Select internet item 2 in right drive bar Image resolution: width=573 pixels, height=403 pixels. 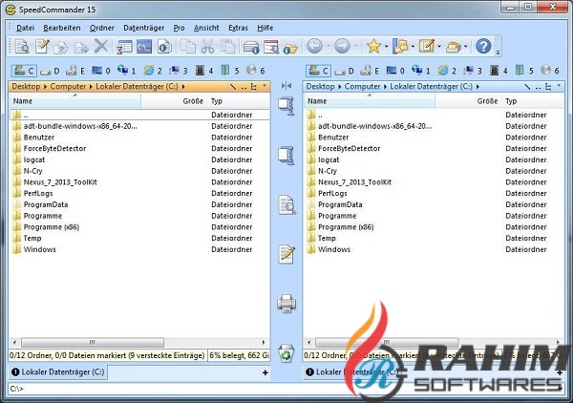click(x=448, y=70)
